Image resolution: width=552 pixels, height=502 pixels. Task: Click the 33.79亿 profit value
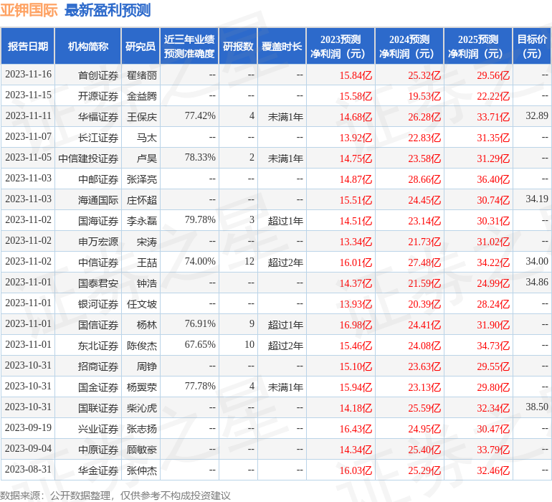[493, 450]
